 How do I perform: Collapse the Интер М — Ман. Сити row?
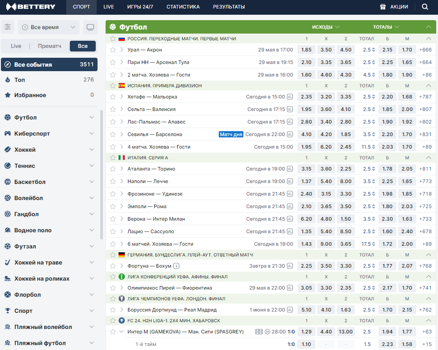122,332
